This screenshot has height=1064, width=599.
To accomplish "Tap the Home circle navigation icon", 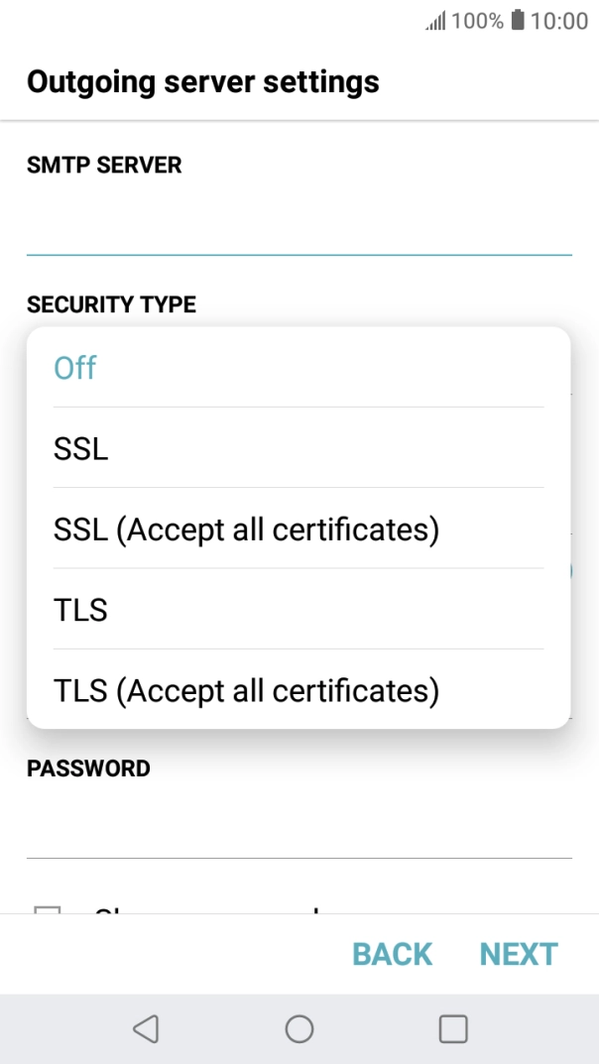I will [x=299, y=1029].
